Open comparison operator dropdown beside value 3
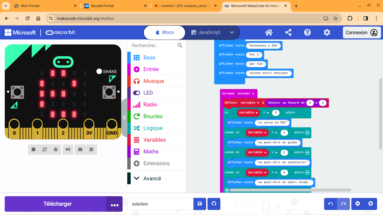 (x=266, y=113)
